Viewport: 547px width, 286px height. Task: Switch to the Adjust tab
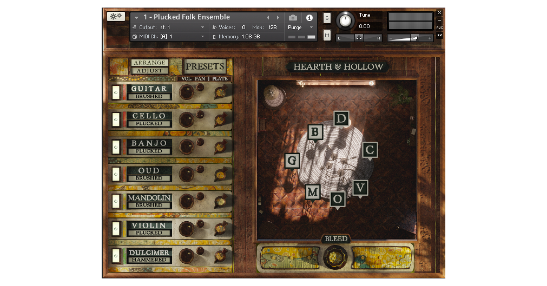pyautogui.click(x=150, y=71)
